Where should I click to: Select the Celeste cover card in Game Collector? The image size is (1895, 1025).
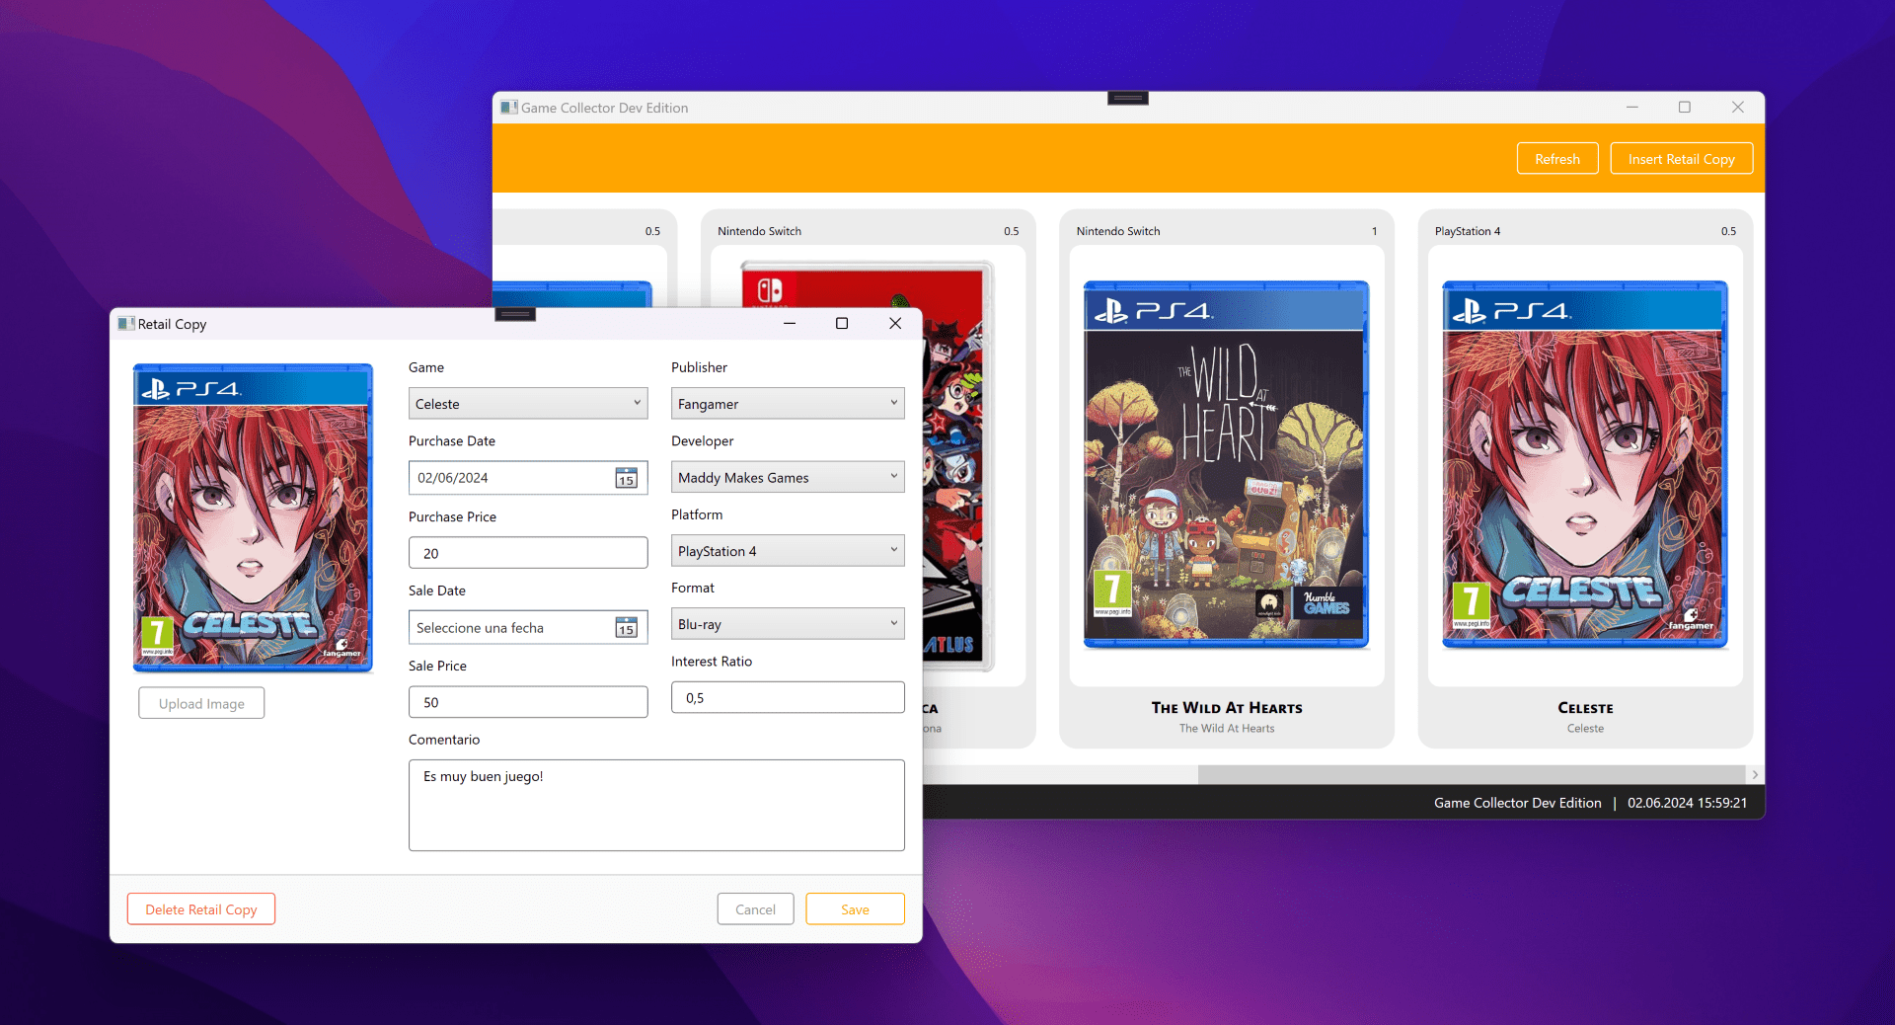[x=1585, y=465]
